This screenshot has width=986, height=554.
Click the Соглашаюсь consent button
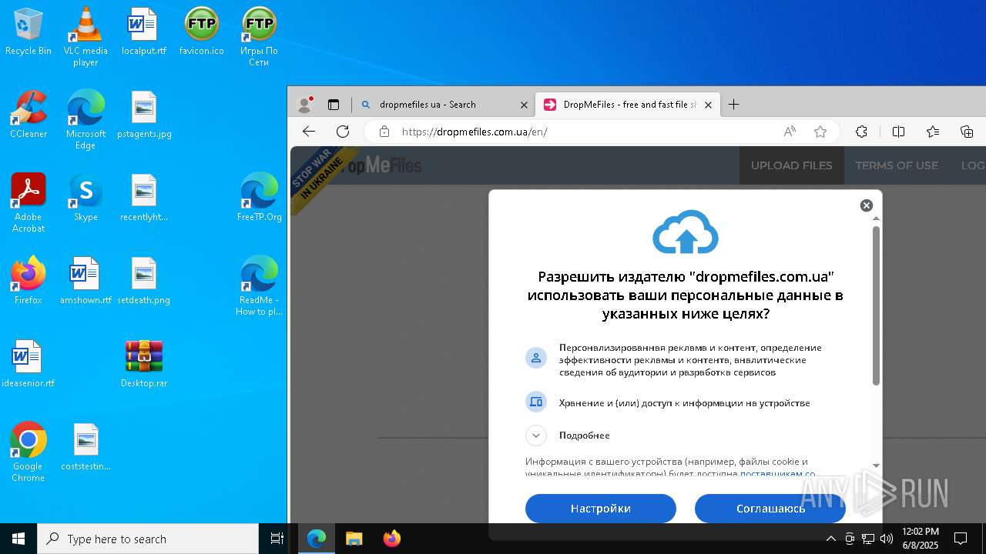pos(770,509)
